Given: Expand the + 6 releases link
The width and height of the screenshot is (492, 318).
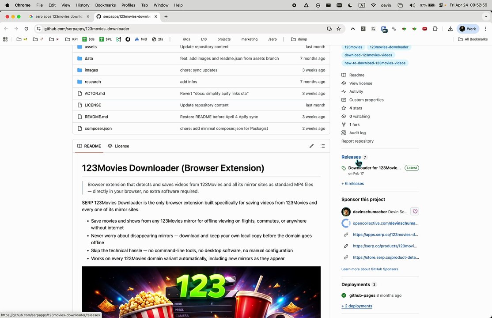Looking at the screenshot, I should pos(353,184).
